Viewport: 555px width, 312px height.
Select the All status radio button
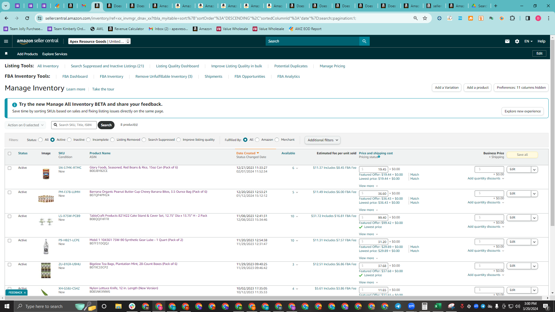[40, 140]
